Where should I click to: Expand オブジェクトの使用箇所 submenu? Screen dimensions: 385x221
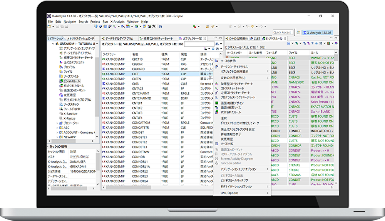tap(242, 71)
